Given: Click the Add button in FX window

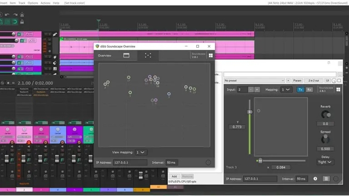Looking at the screenshot, I should tap(174, 176).
